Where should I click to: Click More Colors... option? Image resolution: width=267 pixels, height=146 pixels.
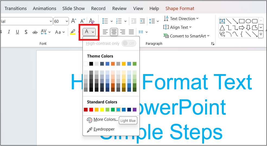pyautogui.click(x=102, y=120)
